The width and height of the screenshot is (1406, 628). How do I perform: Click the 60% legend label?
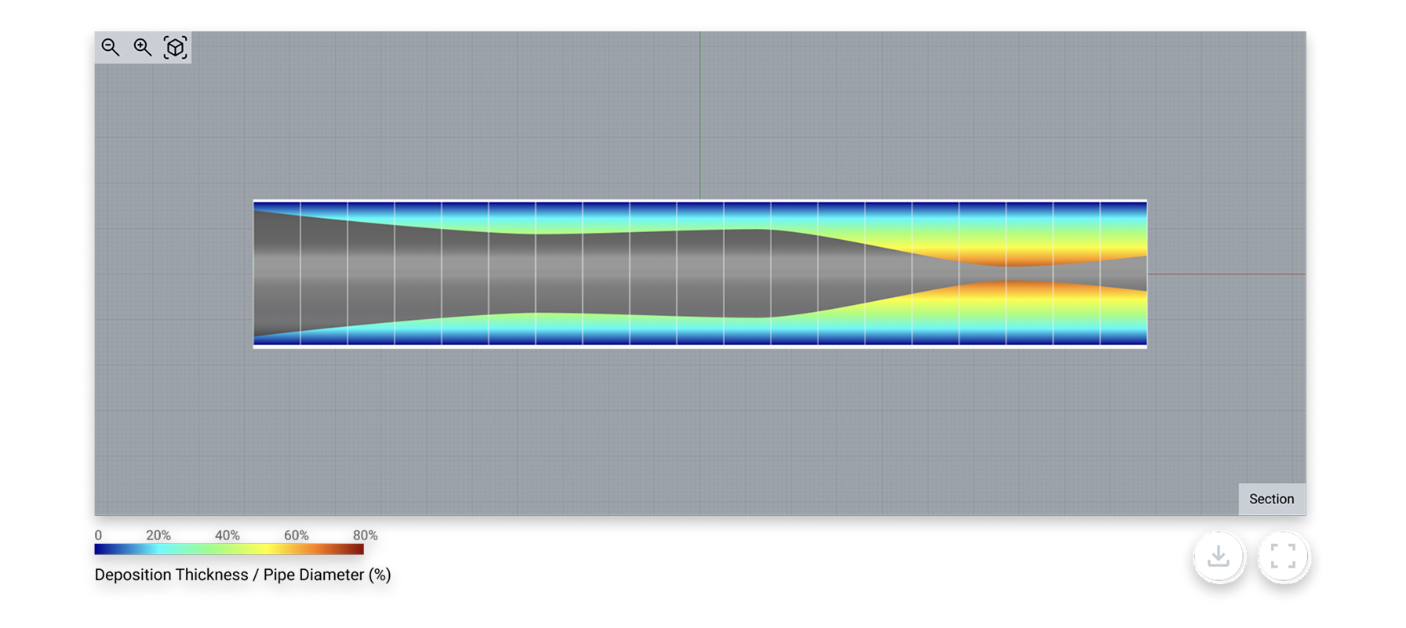[x=297, y=535]
